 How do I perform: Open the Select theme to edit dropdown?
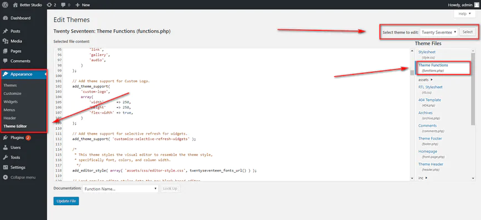439,32
